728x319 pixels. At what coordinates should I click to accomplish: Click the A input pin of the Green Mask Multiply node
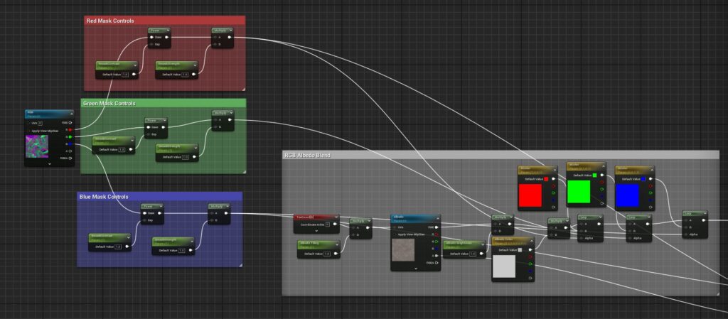coord(215,119)
